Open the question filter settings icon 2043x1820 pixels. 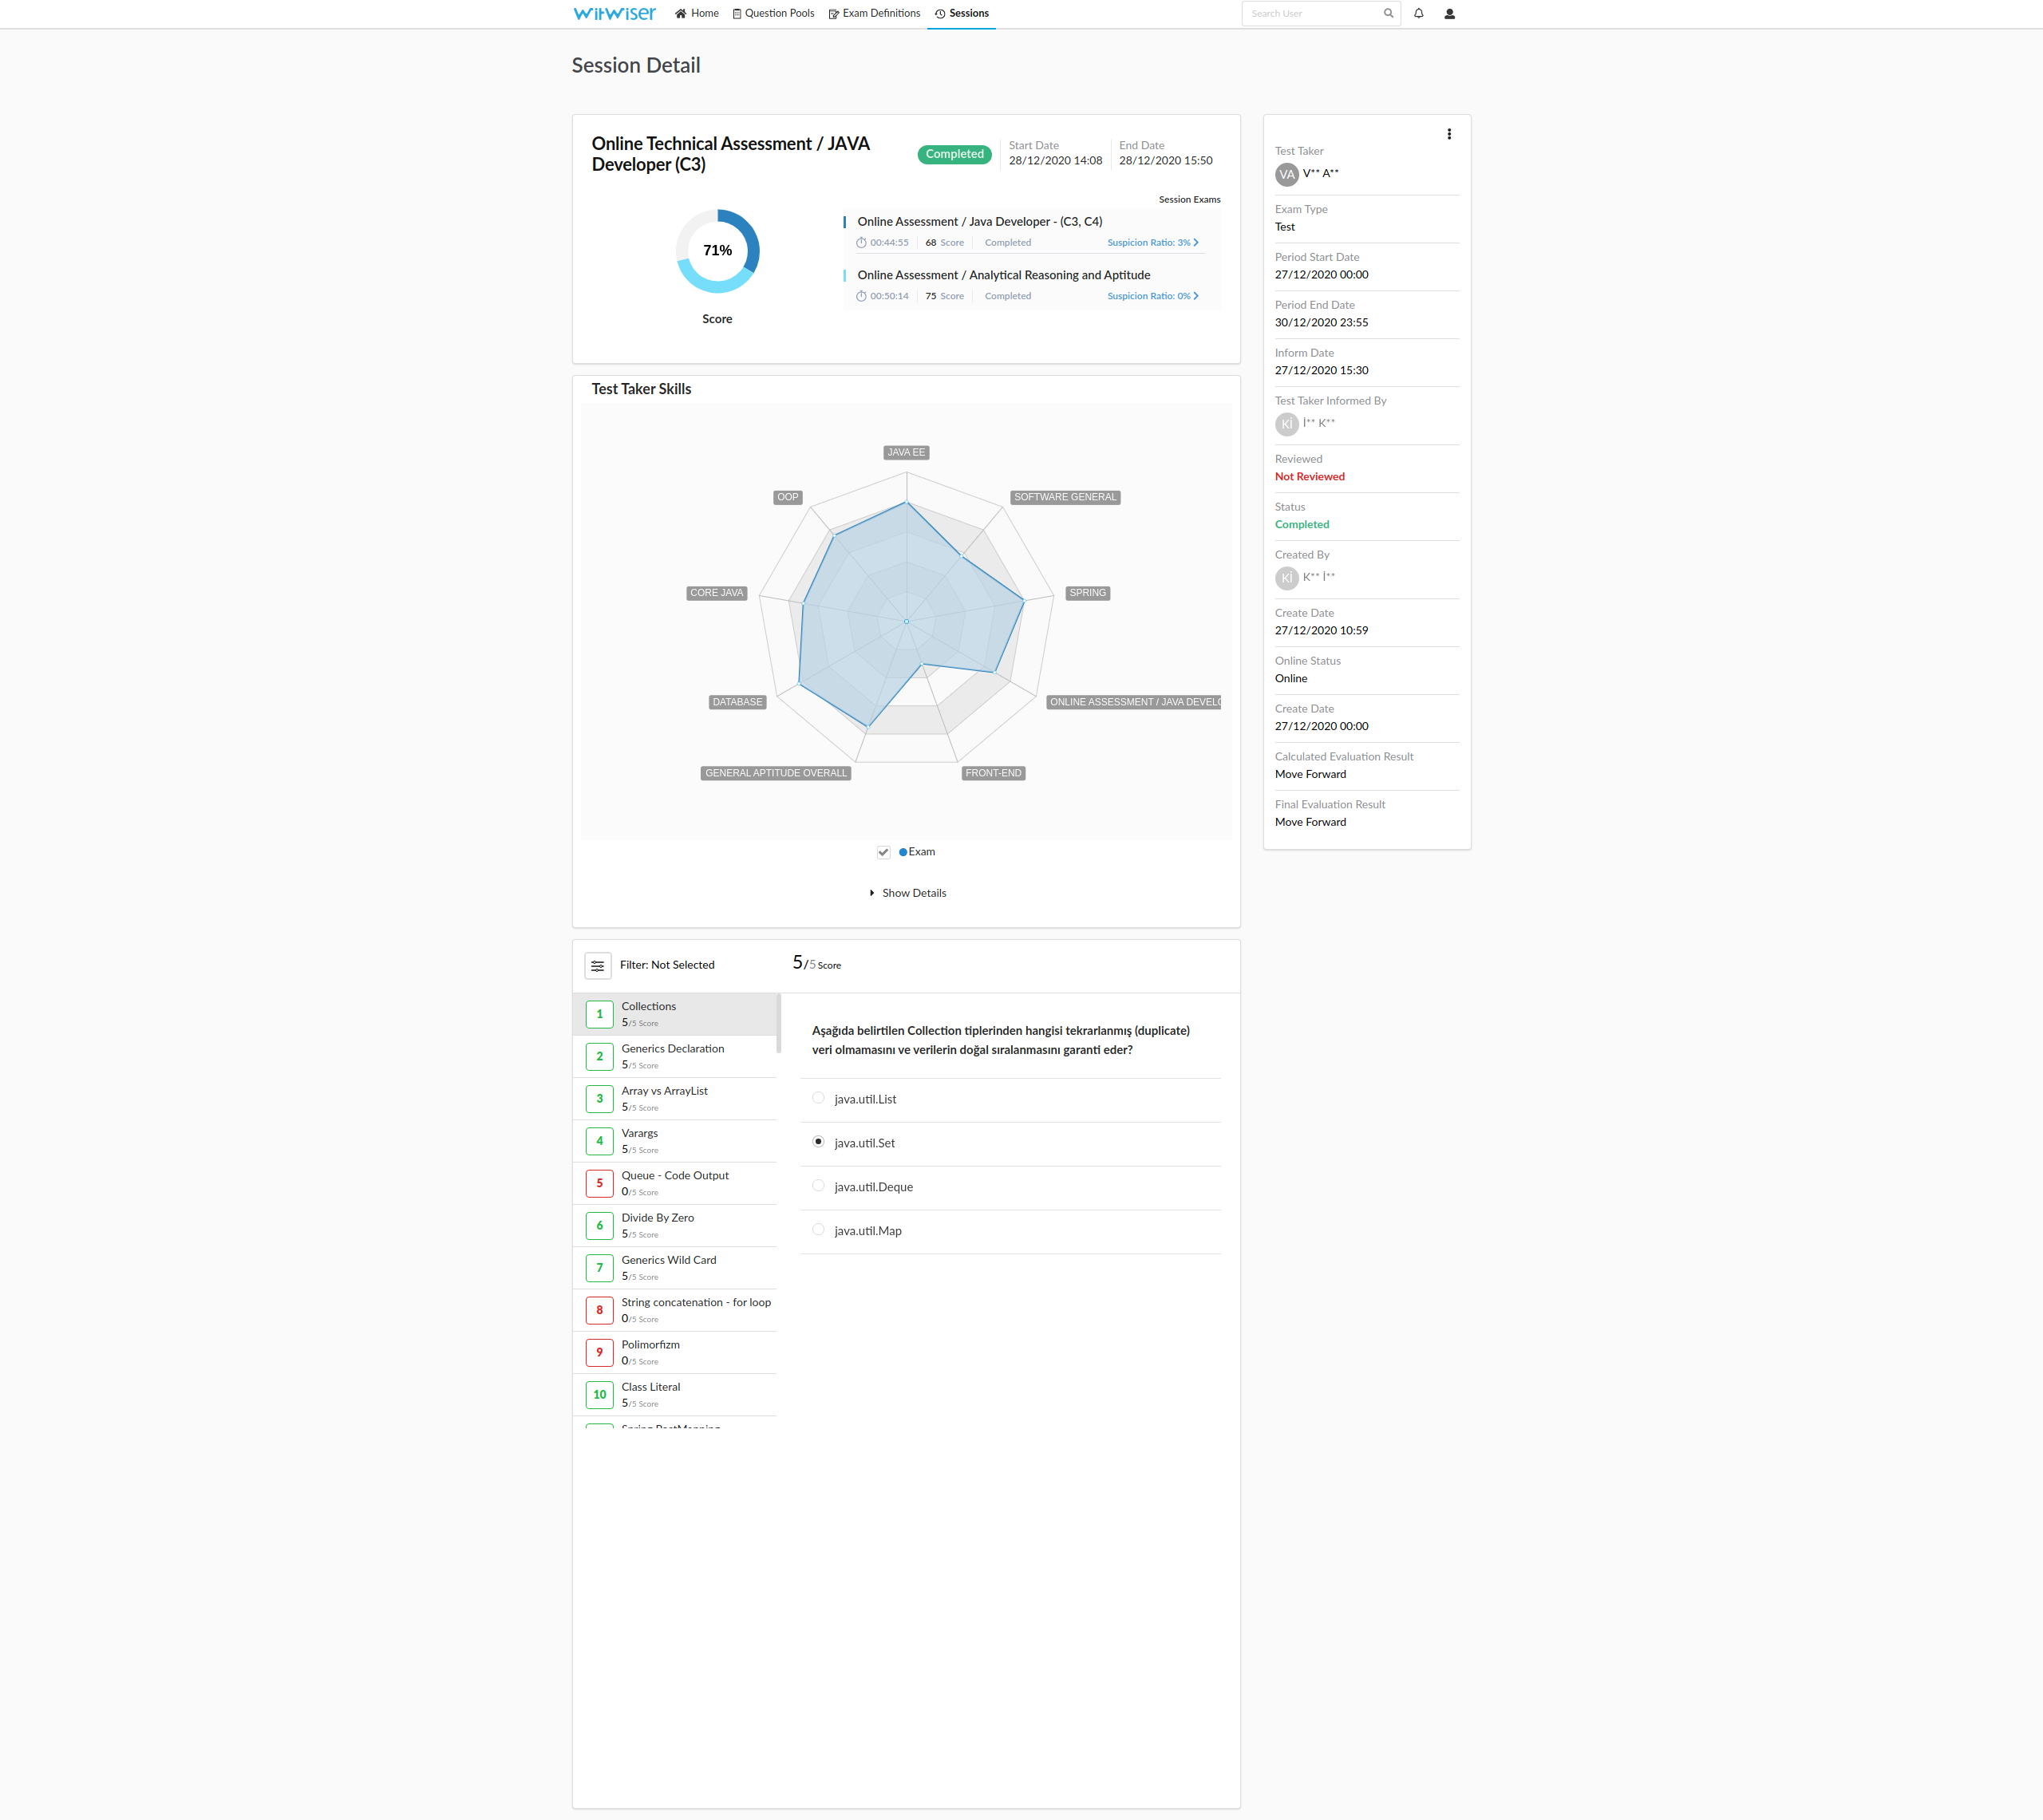click(597, 965)
